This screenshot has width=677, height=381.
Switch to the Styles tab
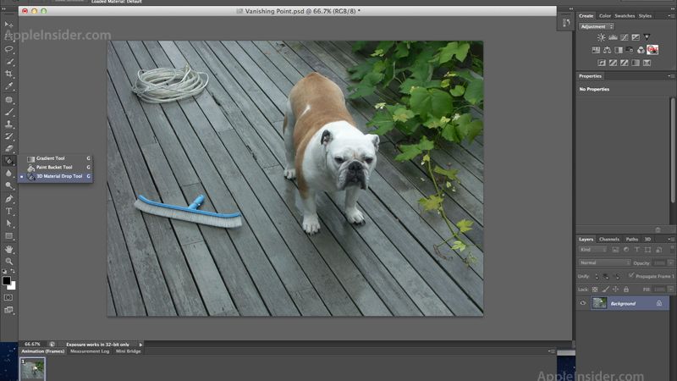pos(645,15)
